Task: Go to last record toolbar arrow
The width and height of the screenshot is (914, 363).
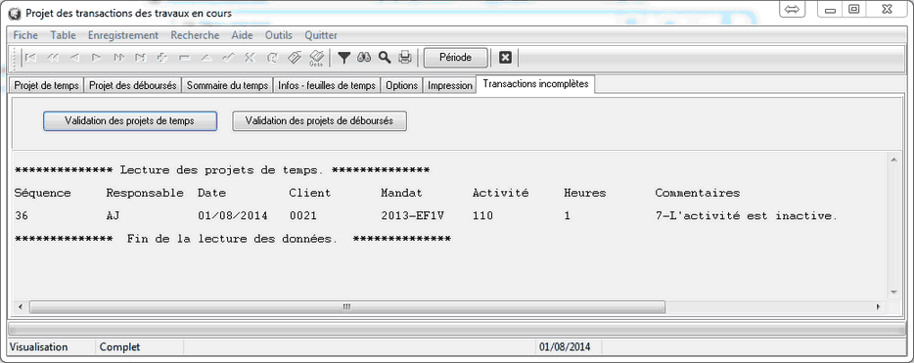Action: click(140, 58)
